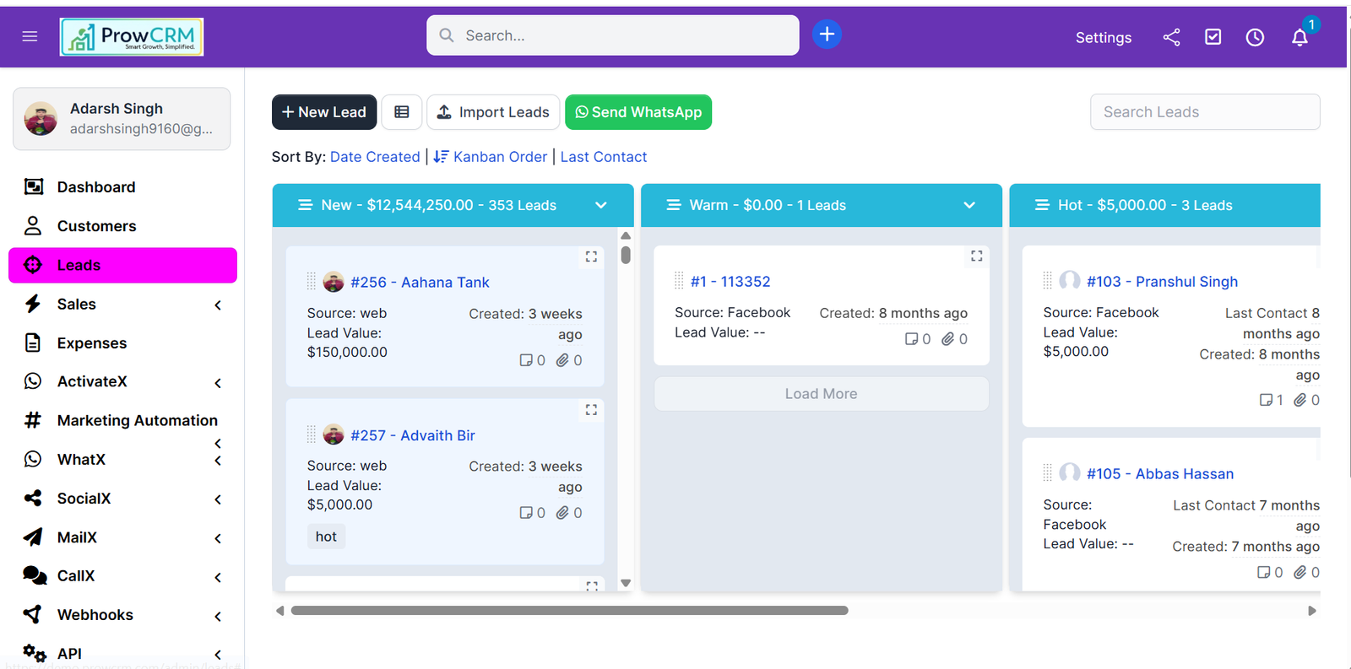Click the horizontal kanban scrollbar

coord(570,611)
